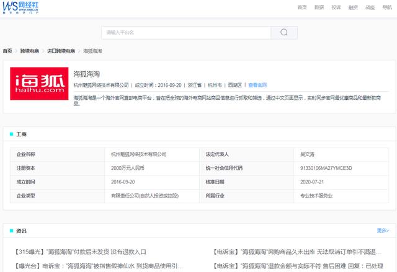Click the 统一社会信用代码 label cell
This screenshot has width=397, height=272.
pyautogui.click(x=247, y=168)
